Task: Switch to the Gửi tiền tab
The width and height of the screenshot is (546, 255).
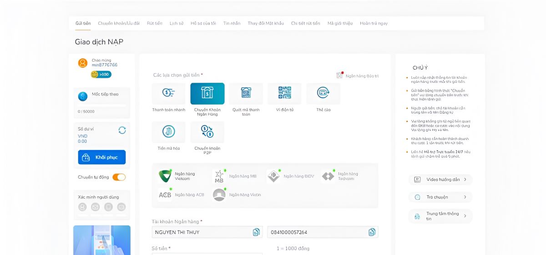Action: 83,23
